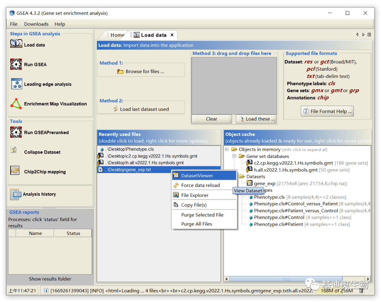This screenshot has height=302, width=381.
Task: Open Run GSEA gear icon
Action: tap(16, 64)
